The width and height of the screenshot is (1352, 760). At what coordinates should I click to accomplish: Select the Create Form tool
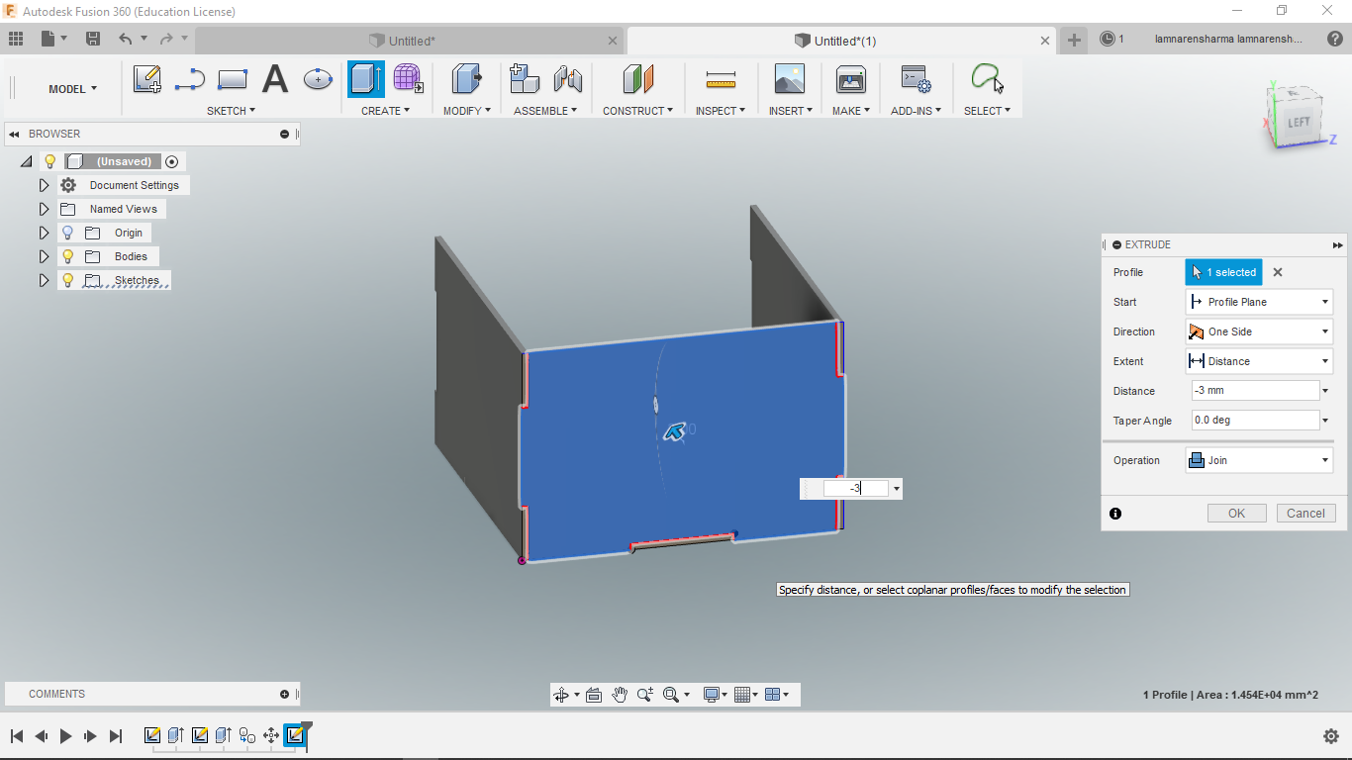[x=408, y=79]
